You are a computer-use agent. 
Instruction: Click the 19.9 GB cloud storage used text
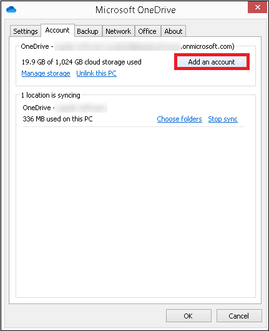coord(82,62)
